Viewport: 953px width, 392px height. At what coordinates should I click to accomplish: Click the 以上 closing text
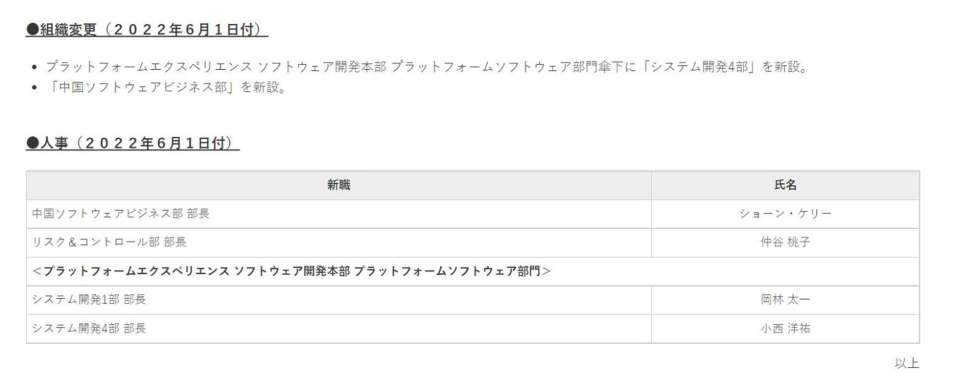[x=907, y=363]
